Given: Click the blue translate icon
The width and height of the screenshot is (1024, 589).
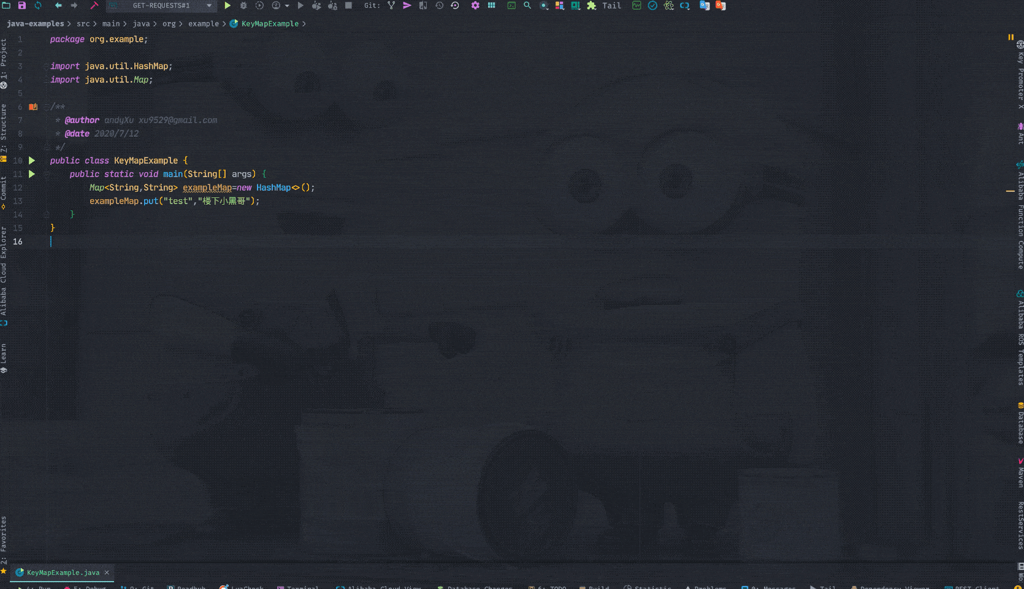Looking at the screenshot, I should [705, 6].
